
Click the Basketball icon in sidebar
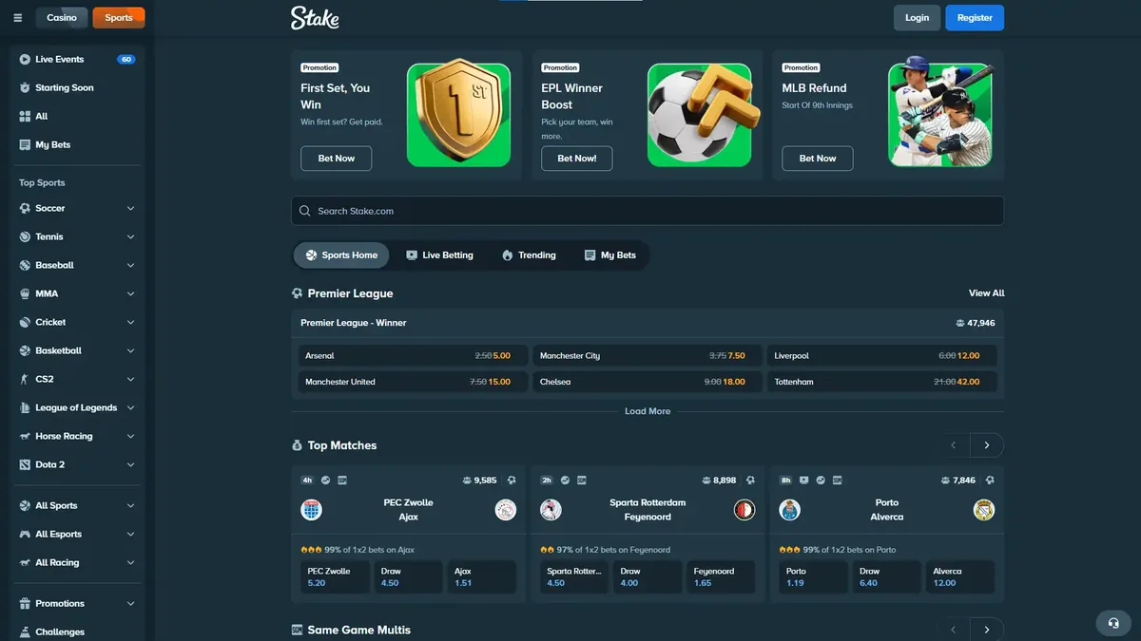[26, 350]
